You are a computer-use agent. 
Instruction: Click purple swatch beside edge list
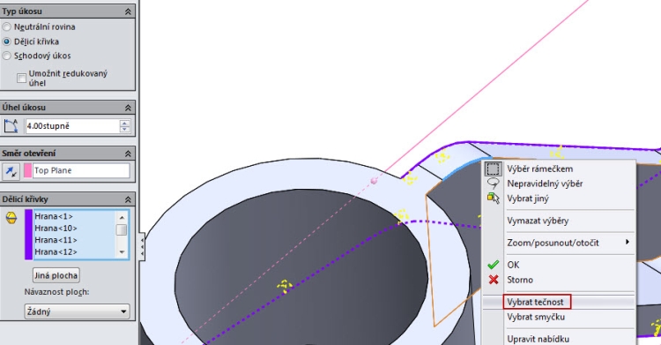28,235
